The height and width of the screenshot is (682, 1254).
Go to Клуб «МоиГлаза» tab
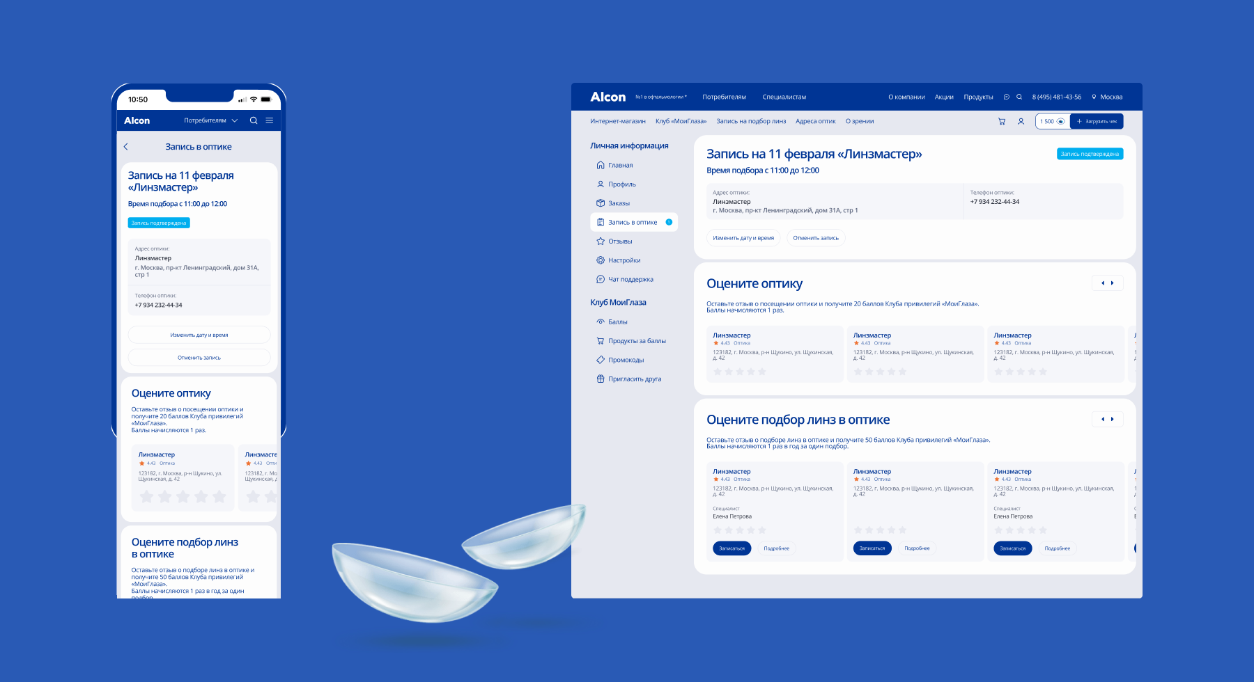coord(681,121)
